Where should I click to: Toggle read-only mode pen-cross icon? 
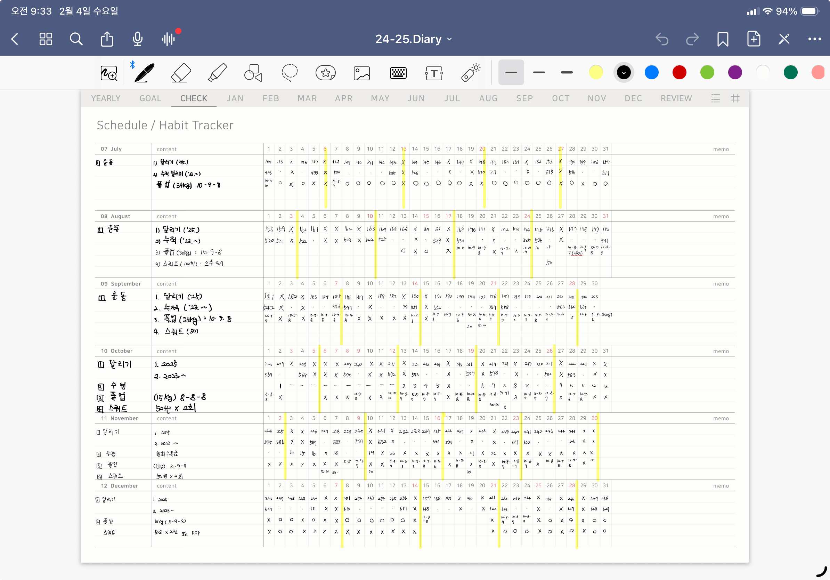tap(784, 39)
